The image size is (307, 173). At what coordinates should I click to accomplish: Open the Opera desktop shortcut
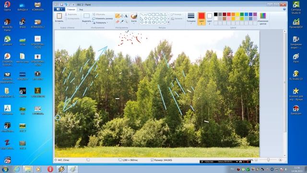pos(7,6)
